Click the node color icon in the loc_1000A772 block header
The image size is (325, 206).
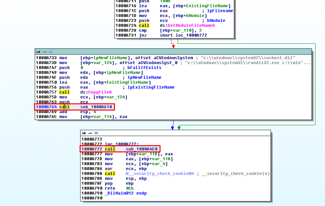[x=84, y=133]
